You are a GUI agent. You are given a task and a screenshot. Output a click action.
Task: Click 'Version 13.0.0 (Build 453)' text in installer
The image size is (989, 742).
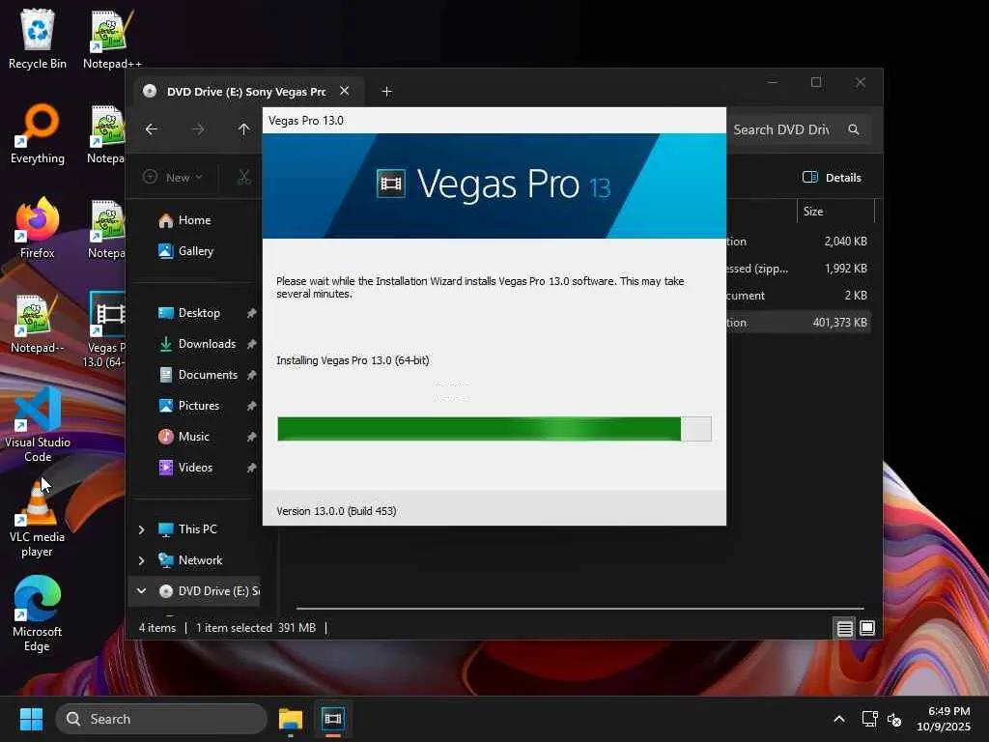tap(336, 511)
